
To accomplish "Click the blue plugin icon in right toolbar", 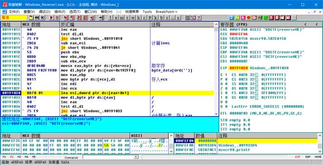I will point(231,18).
